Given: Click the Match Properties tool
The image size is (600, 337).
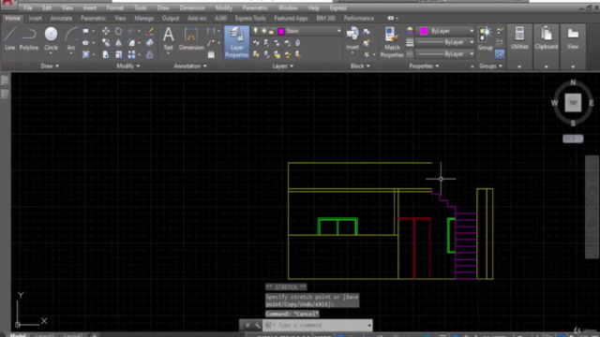Looking at the screenshot, I should 392,42.
